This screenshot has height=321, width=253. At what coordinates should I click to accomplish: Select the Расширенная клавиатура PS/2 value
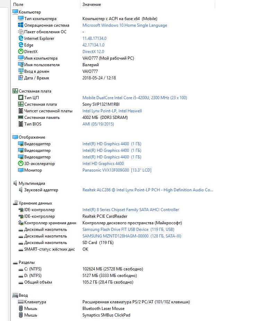point(136,302)
